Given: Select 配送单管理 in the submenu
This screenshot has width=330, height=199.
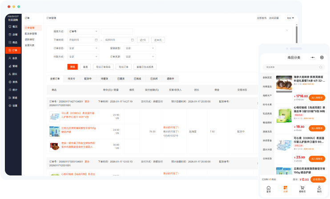Looking at the screenshot, I should click(31, 33).
